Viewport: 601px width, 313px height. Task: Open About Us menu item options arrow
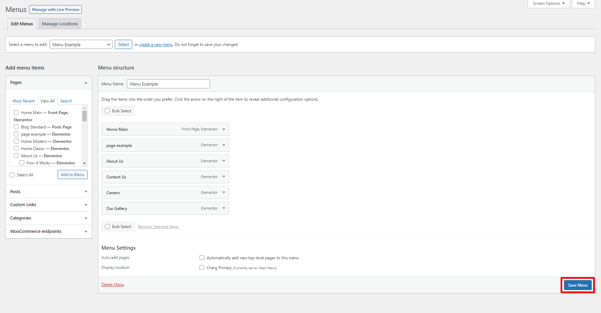(224, 161)
